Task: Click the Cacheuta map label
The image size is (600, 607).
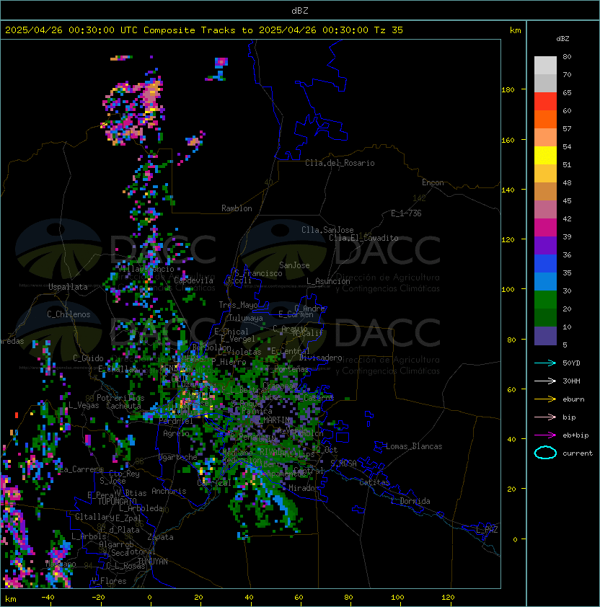Action: (x=123, y=406)
